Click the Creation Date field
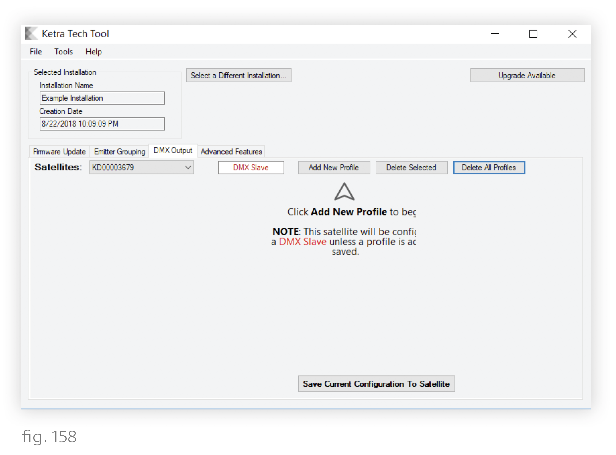616x455 pixels. pos(102,124)
